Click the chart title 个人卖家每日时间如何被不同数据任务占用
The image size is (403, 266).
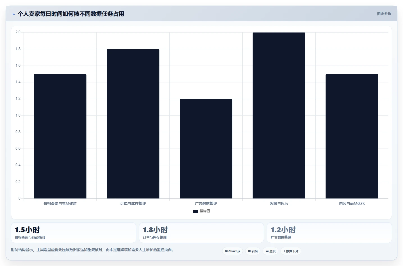71,14
